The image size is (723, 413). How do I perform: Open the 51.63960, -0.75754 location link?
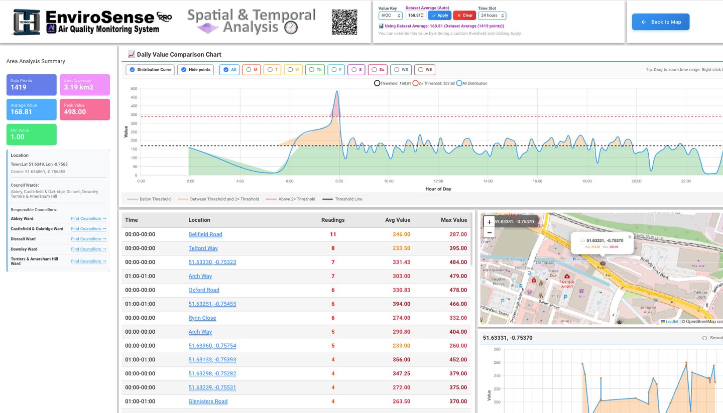(x=212, y=346)
